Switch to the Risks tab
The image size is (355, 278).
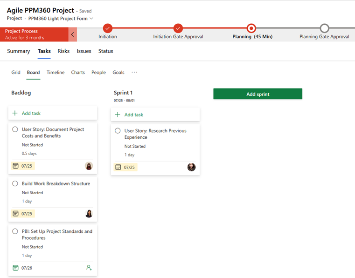coord(63,51)
